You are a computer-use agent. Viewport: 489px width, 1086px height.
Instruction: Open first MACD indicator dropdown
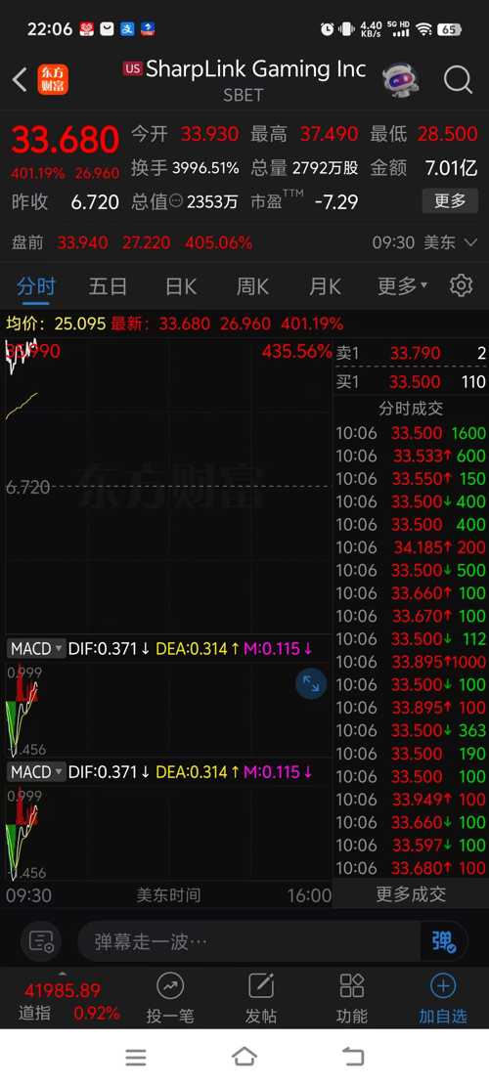click(x=36, y=649)
